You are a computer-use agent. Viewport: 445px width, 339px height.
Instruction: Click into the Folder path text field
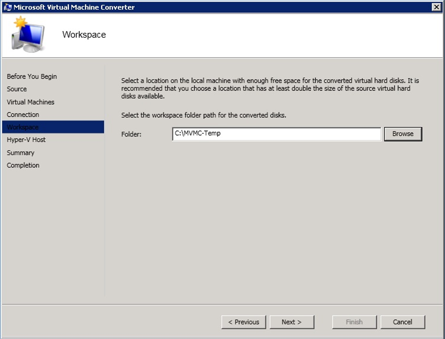pyautogui.click(x=276, y=134)
